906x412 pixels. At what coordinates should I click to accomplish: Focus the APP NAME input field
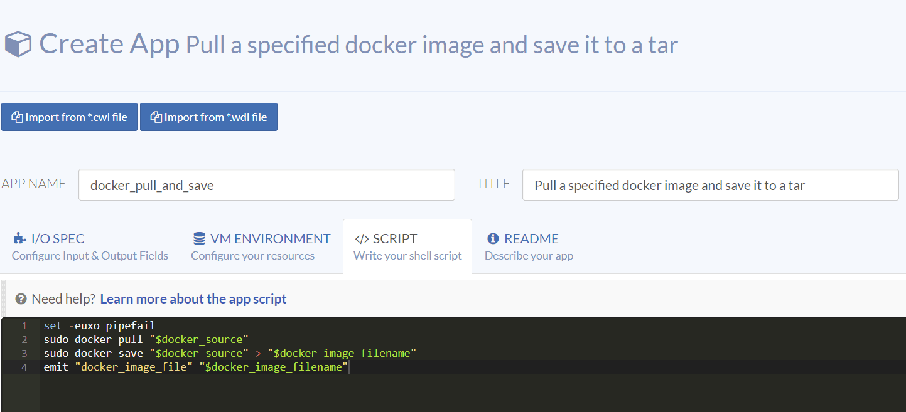(266, 185)
